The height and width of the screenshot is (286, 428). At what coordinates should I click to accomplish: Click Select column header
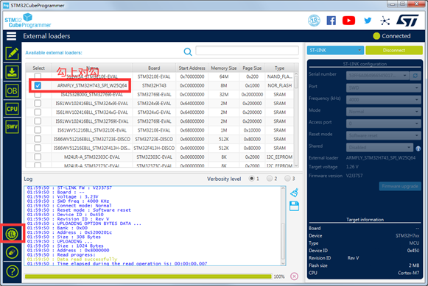click(38, 68)
